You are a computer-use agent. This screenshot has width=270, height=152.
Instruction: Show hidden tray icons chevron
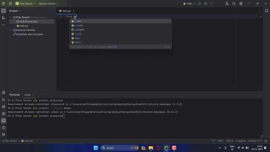click(219, 148)
